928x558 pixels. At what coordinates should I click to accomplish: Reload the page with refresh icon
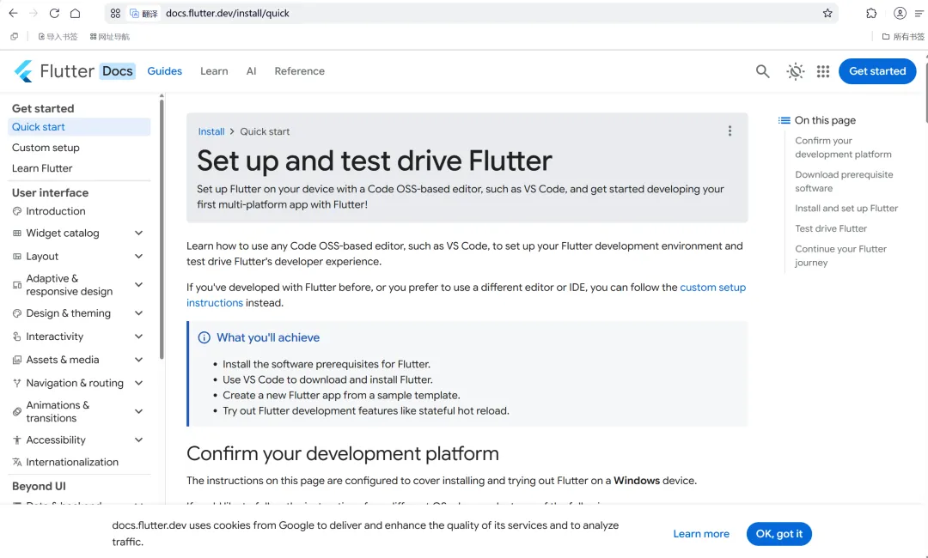pyautogui.click(x=54, y=13)
